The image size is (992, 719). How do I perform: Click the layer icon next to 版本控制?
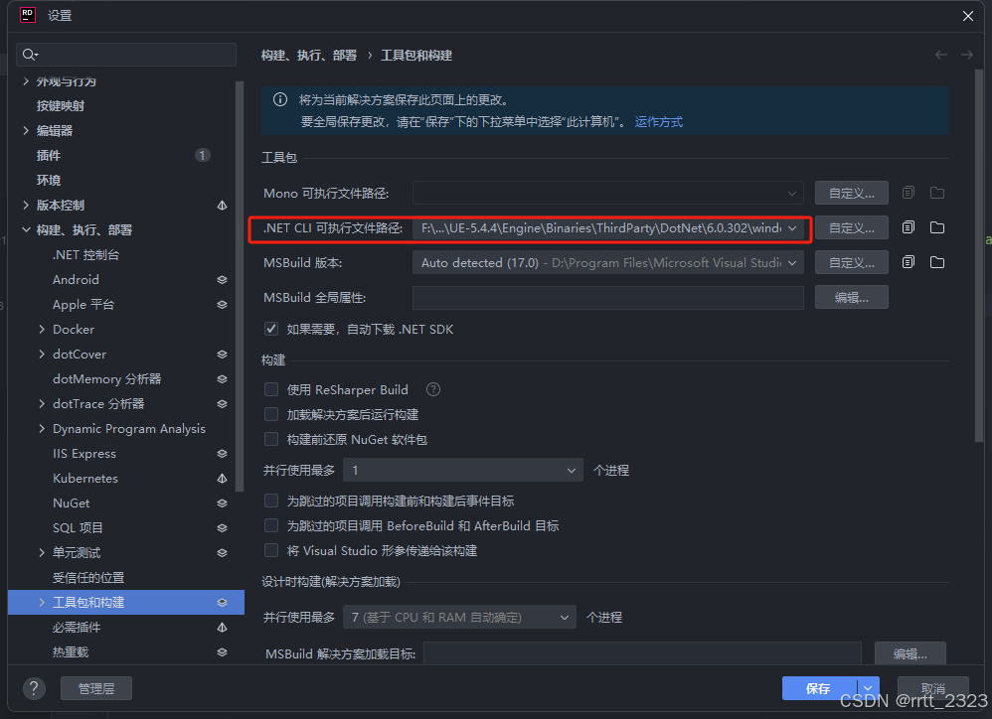pyautogui.click(x=222, y=206)
